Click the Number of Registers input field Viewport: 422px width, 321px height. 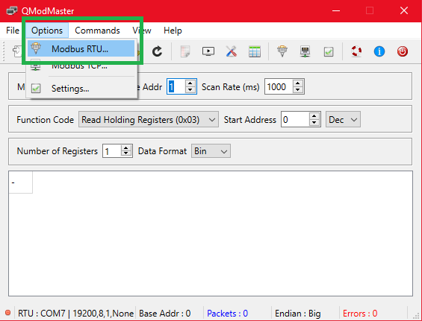pyautogui.click(x=112, y=151)
